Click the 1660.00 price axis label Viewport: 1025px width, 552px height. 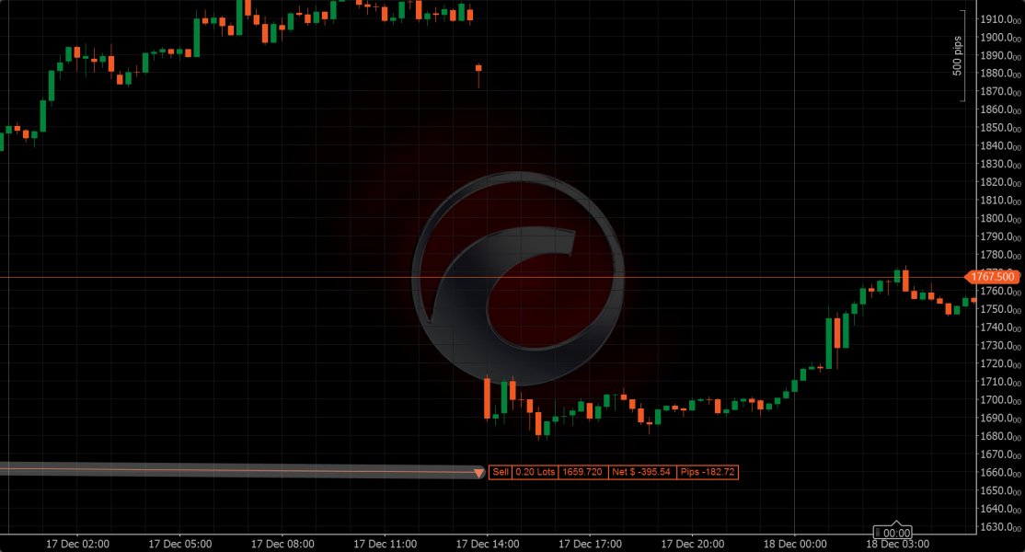[x=1000, y=473]
